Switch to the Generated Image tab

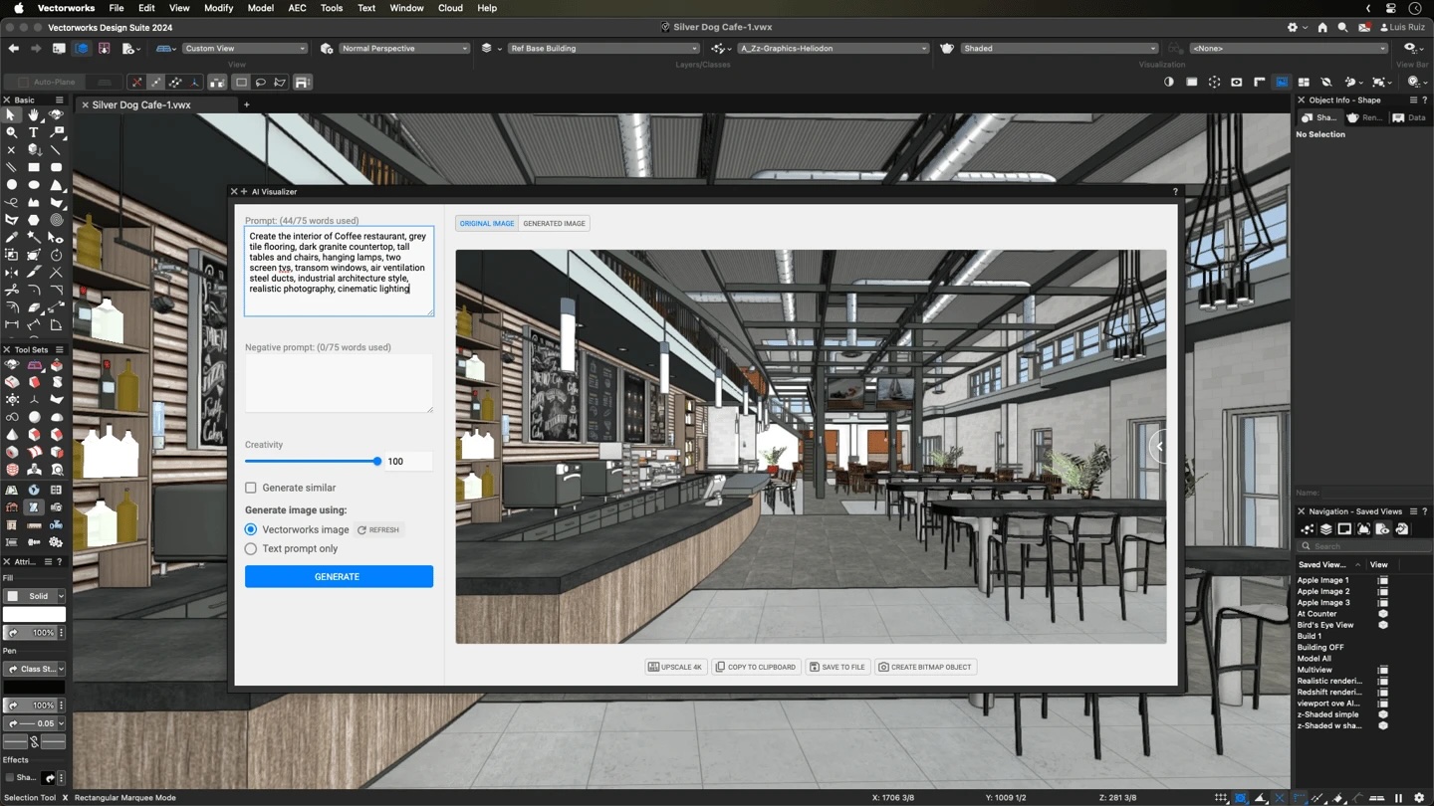554,223
